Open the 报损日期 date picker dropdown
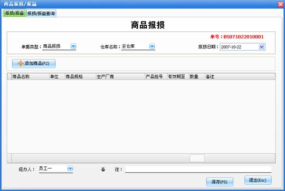 pos(262,47)
